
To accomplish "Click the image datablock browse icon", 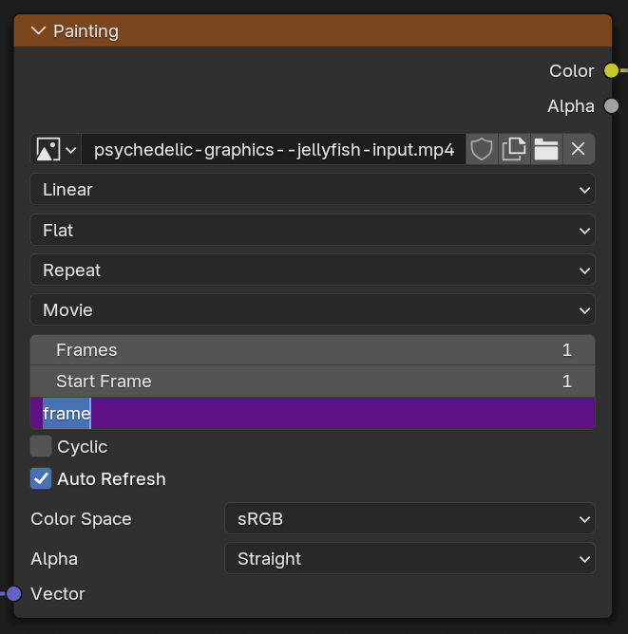I will coord(56,149).
